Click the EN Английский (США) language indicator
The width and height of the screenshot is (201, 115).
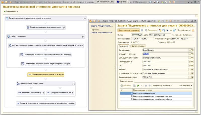click(x=106, y=2)
